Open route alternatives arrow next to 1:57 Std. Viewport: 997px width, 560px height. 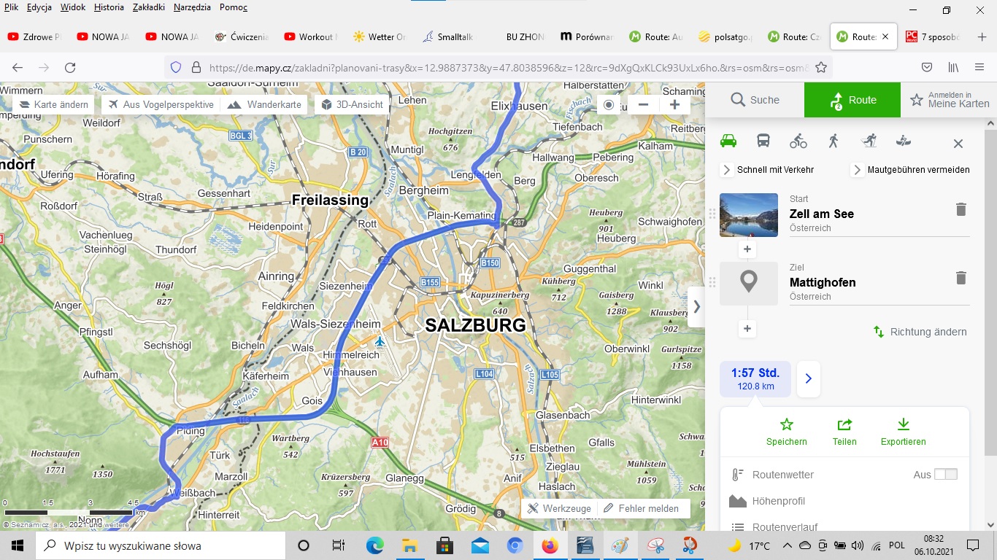808,378
